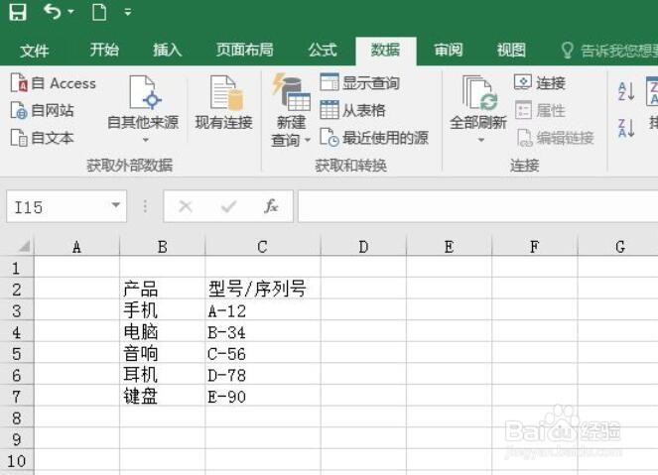Click inside the Name Box showing I15
This screenshot has width=658, height=475.
[x=57, y=206]
